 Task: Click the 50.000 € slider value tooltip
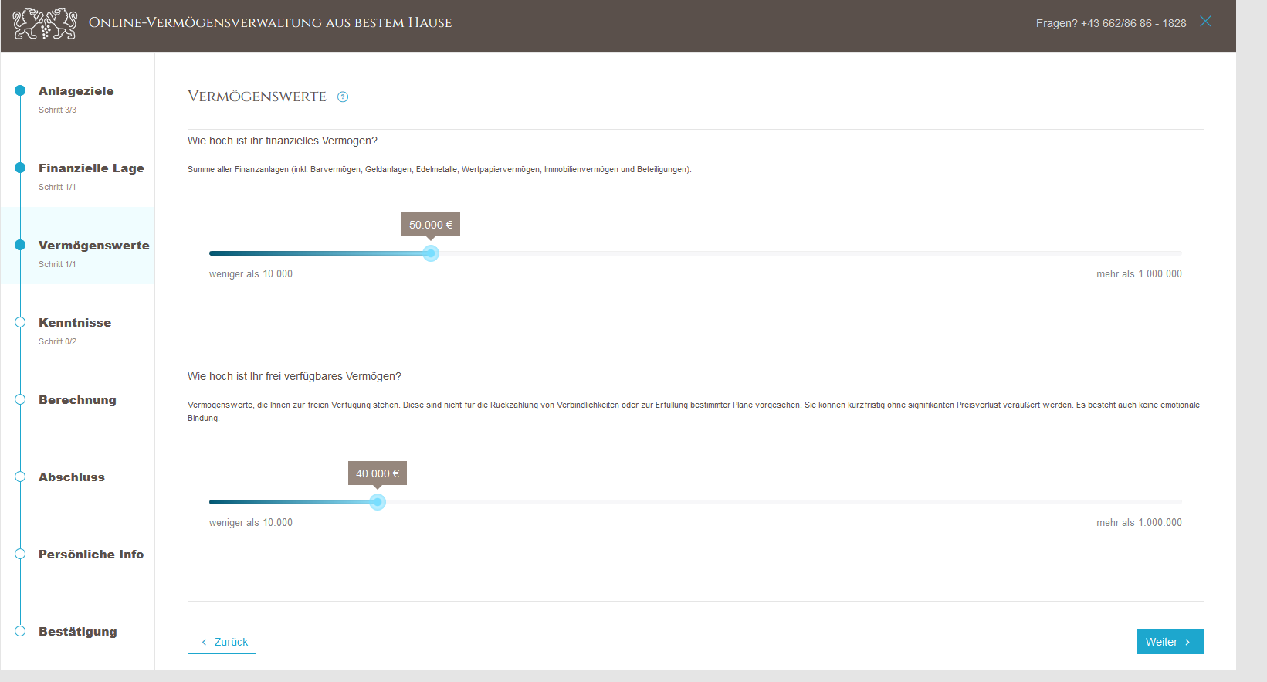[431, 225]
